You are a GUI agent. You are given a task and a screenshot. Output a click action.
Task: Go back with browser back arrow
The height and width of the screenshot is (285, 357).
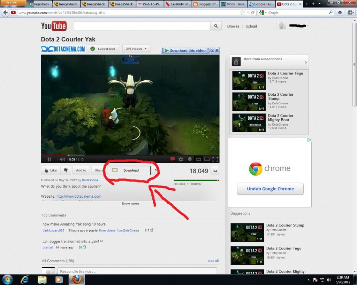pos(6,13)
